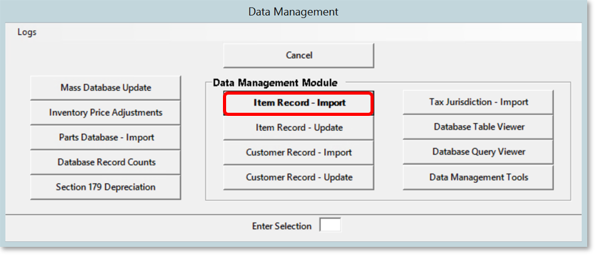596x255 pixels.
Task: Click the Data Management title bar
Action: (x=293, y=12)
